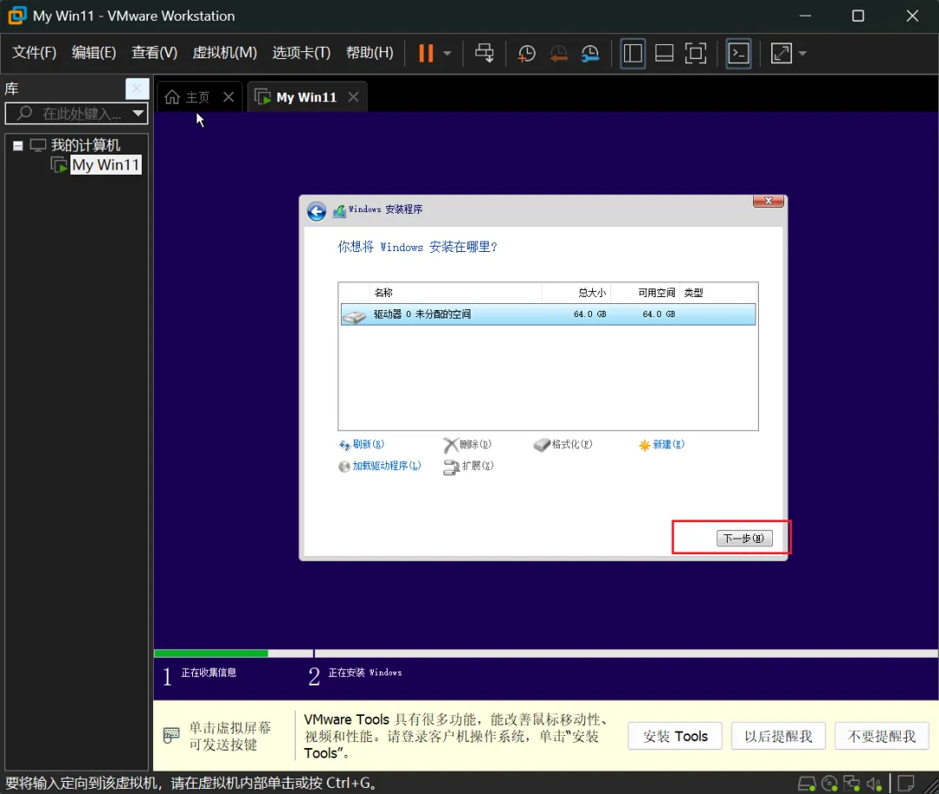The height and width of the screenshot is (794, 939).
Task: Open the 文件(F) menu
Action: (34, 53)
